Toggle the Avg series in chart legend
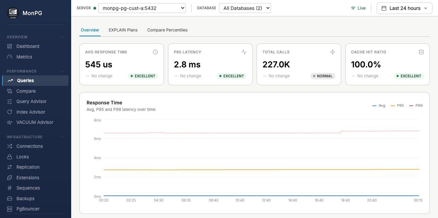The image size is (438, 218). pyautogui.click(x=379, y=105)
